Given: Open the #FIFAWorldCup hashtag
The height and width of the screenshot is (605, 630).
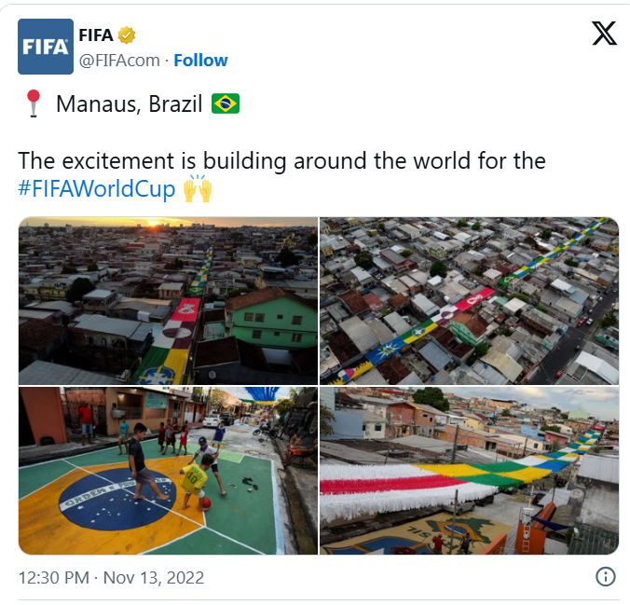Looking at the screenshot, I should (x=97, y=189).
